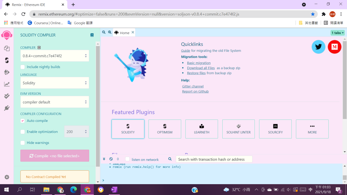Focus the transaction hash search field
The height and width of the screenshot is (195, 347).
tap(214, 159)
